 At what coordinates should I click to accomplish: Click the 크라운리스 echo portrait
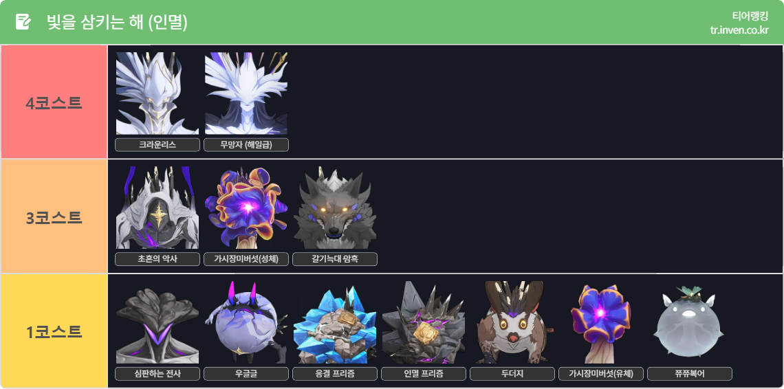157,93
